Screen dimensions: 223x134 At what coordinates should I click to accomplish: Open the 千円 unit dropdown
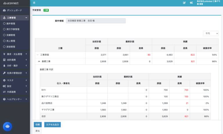[x=211, y=34]
